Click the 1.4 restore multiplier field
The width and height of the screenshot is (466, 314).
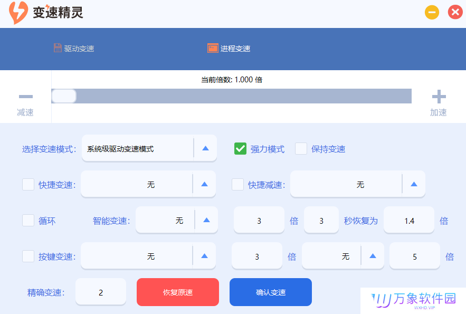pos(409,221)
